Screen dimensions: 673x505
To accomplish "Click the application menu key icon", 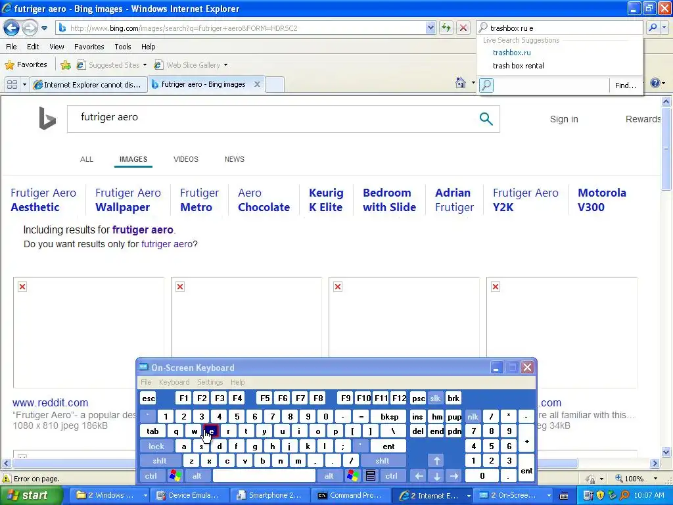I will click(371, 475).
